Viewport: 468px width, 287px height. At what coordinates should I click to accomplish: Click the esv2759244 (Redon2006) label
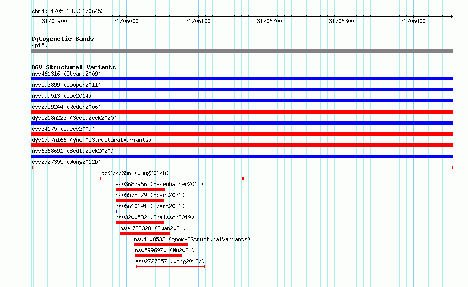(x=66, y=107)
